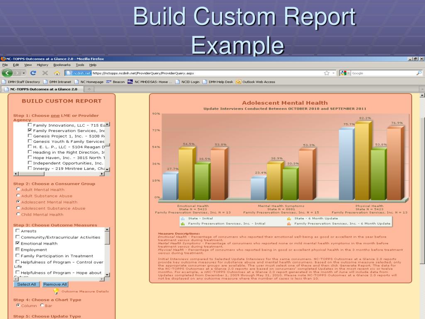Image resolution: width=425 pixels, height=319 pixels.
Task: Click outcome measures scroll up arrow
Action: (x=107, y=230)
